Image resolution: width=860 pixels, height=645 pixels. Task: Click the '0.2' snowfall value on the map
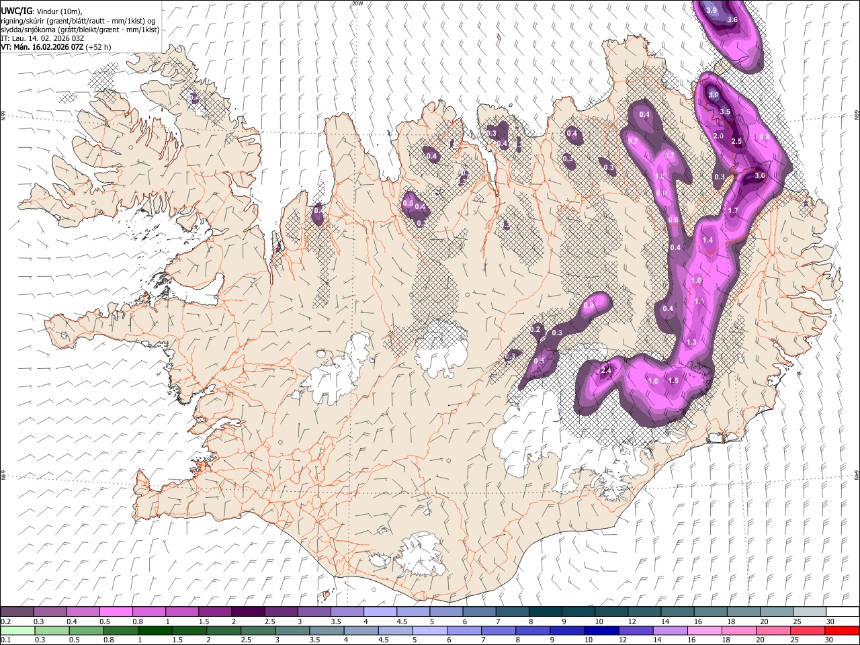pos(535,329)
